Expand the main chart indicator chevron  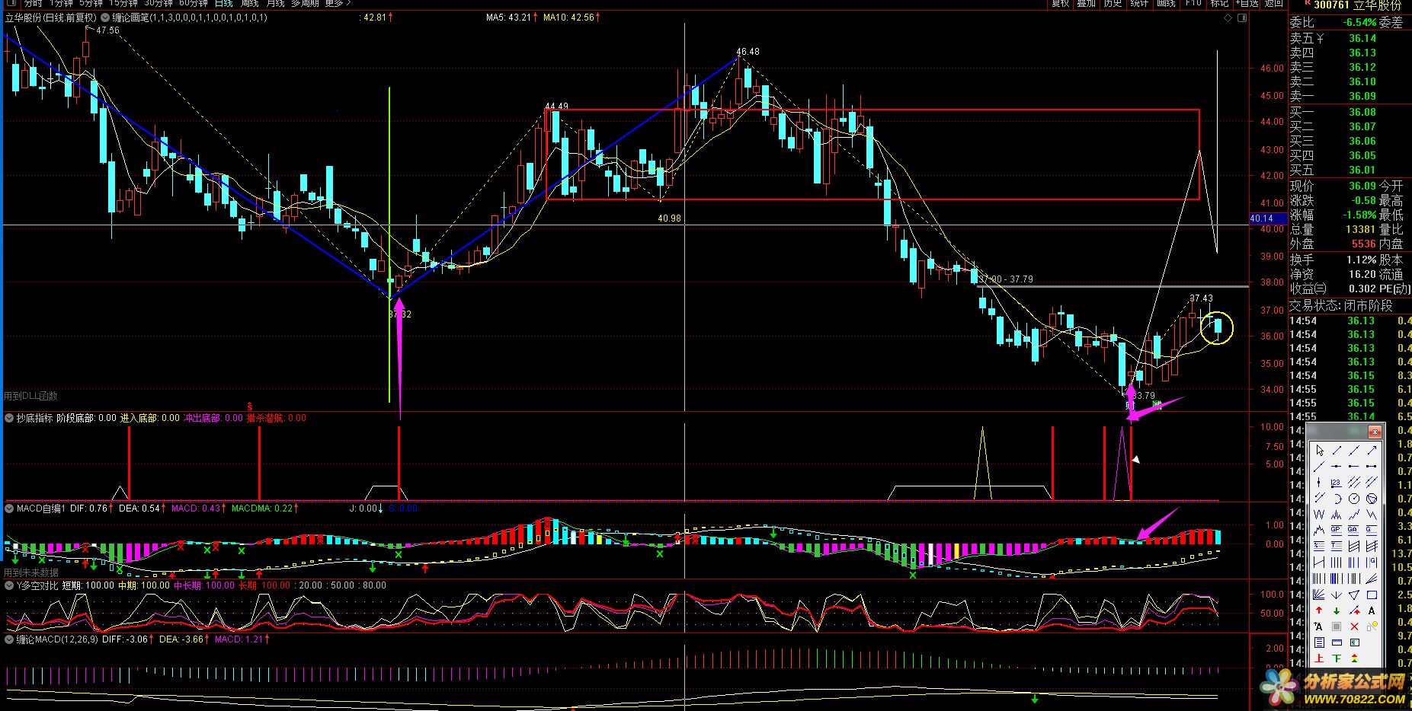[105, 18]
